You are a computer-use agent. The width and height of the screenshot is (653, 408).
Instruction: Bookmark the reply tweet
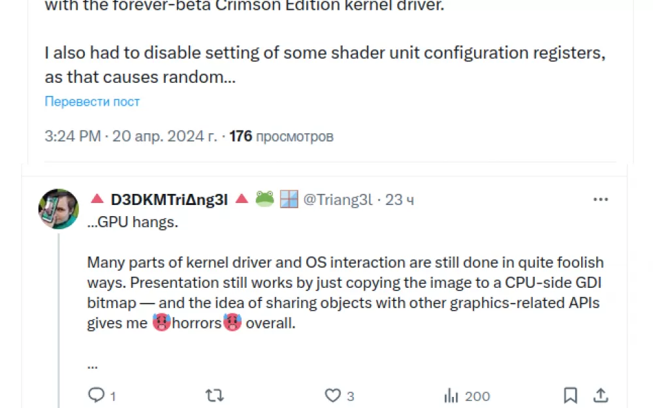coord(570,395)
